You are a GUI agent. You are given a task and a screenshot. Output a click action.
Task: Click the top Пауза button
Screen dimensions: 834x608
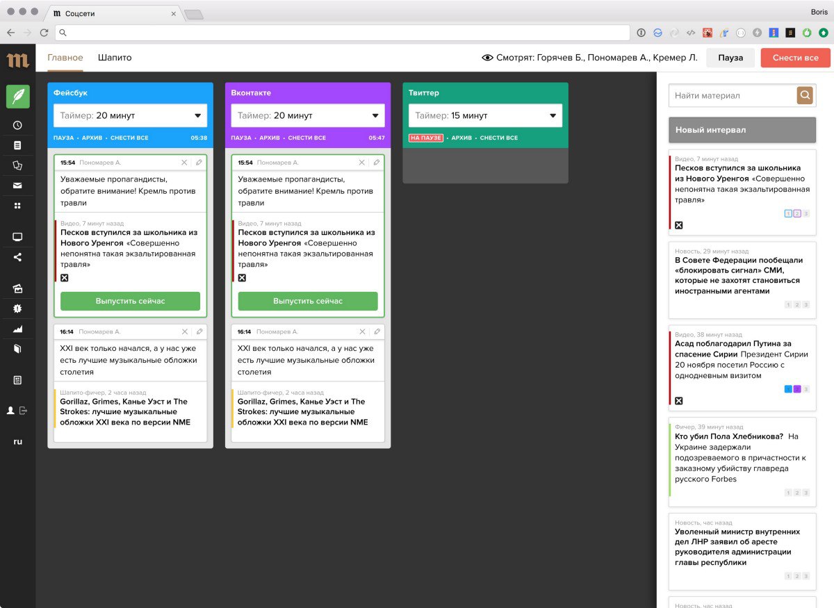pos(730,58)
